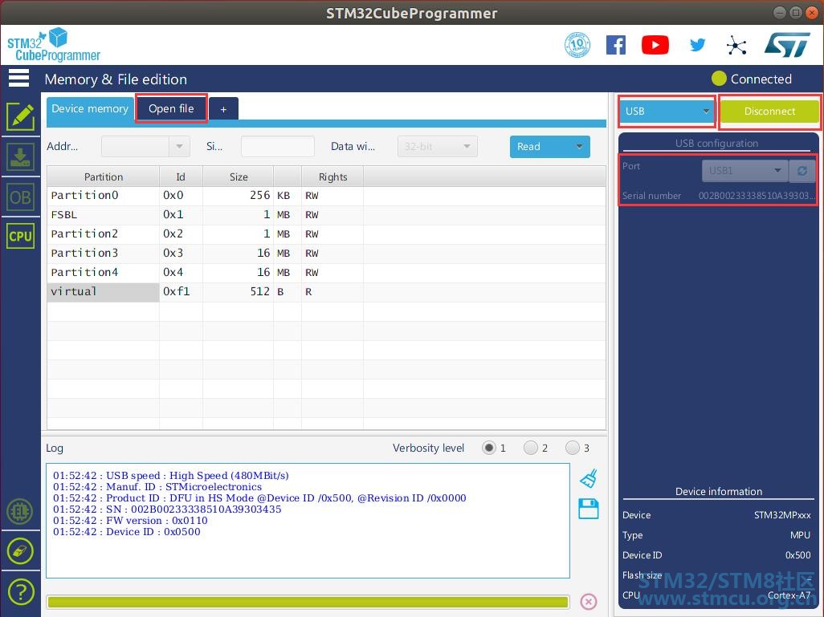The image size is (824, 617).
Task: Click the log line showing USB speed
Action: coord(171,475)
